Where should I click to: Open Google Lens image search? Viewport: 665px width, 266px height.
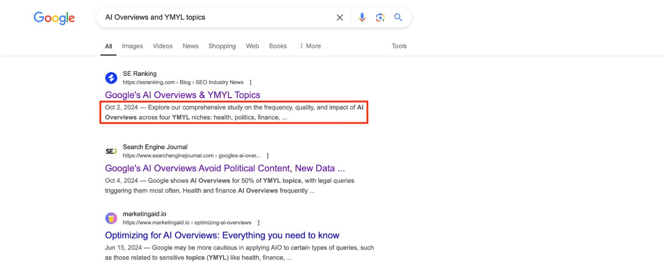coord(380,17)
